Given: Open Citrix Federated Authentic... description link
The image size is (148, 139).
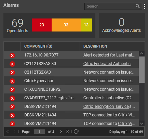Looking at the screenshot, I should click(x=108, y=64).
